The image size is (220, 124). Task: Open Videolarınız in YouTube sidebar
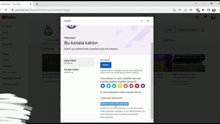click(x=8, y=66)
